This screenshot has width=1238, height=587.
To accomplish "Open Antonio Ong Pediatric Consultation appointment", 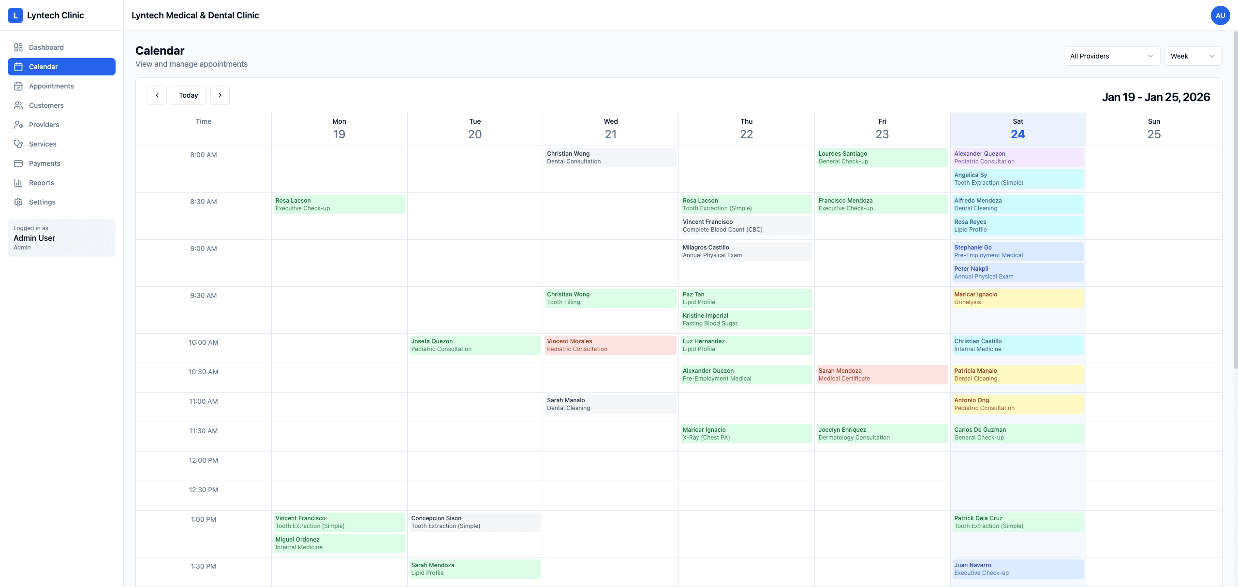I will click(x=1018, y=404).
